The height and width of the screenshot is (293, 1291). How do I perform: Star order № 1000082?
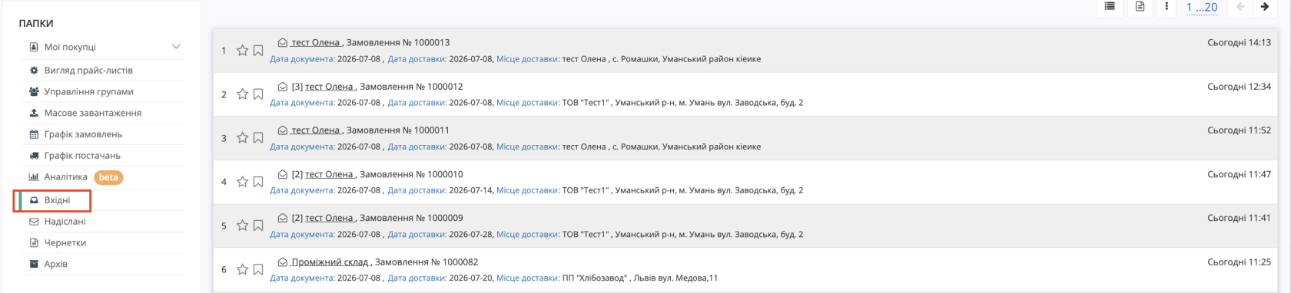tap(242, 269)
